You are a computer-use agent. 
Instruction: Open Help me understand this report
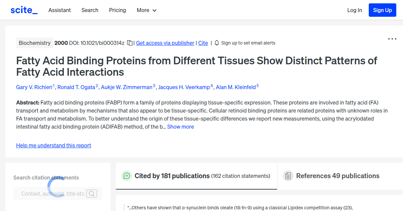pyautogui.click(x=53, y=145)
